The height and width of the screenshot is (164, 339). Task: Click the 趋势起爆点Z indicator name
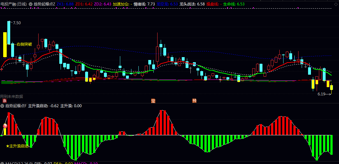(x=44, y=4)
